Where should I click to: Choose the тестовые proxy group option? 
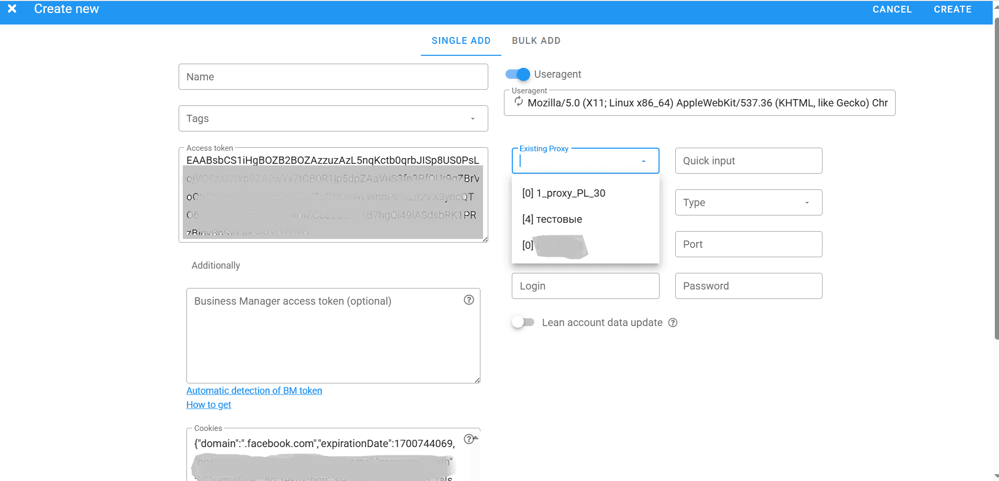coord(552,220)
